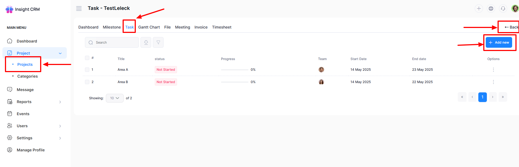Viewport: 519px width, 167px height.
Task: Open the headset support icon
Action: pos(503,9)
